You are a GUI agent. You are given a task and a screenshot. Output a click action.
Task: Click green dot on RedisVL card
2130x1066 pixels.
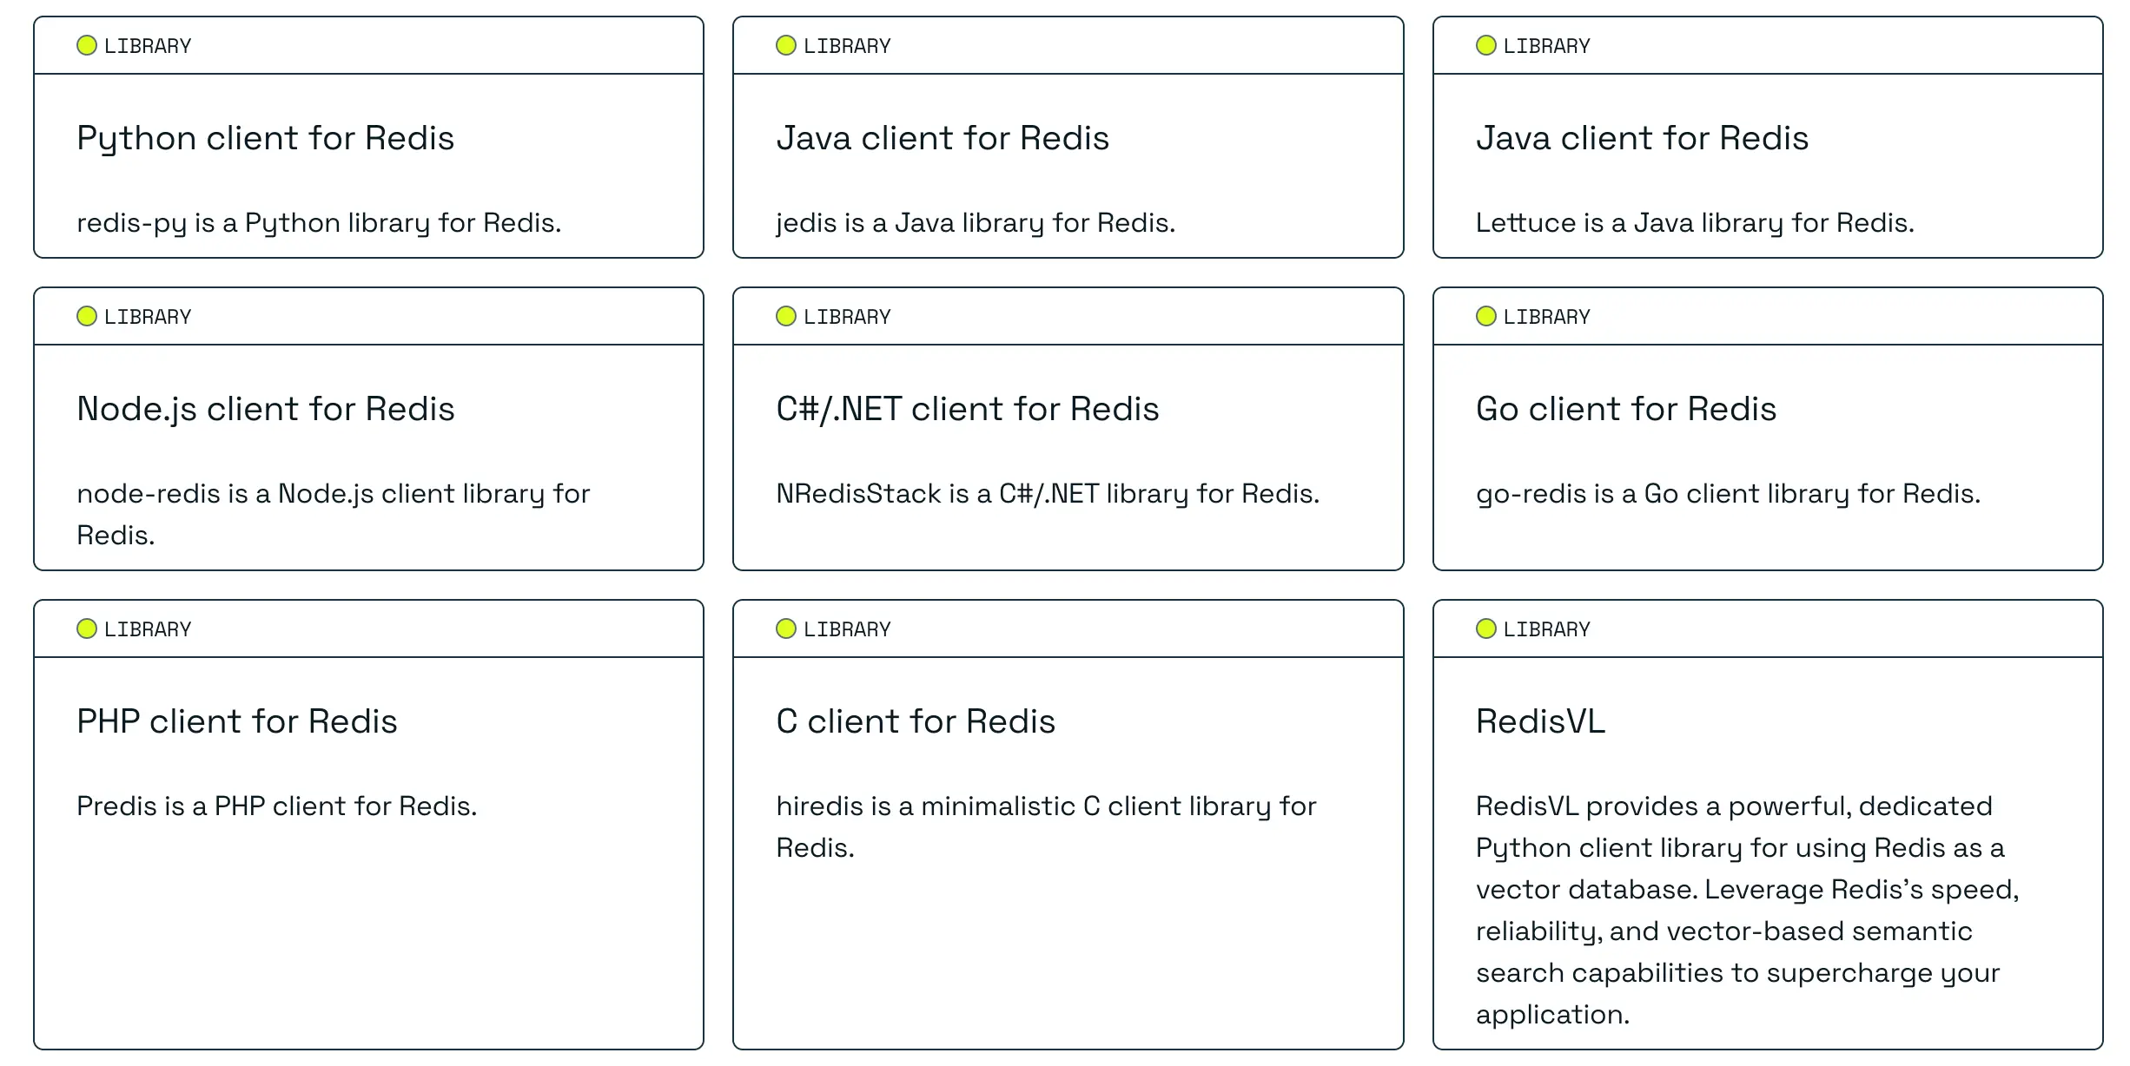1486,628
